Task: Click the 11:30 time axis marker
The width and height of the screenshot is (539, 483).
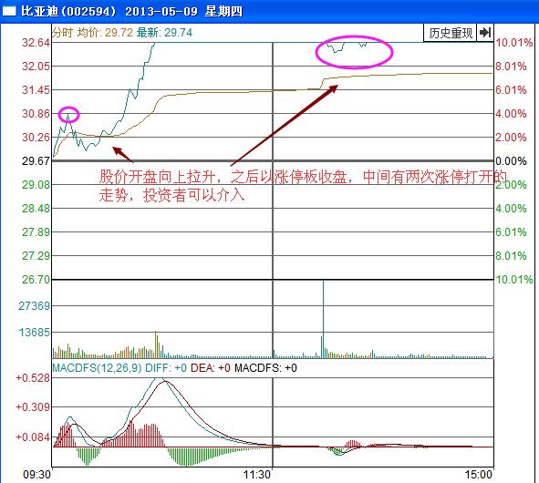Action: pos(257,475)
